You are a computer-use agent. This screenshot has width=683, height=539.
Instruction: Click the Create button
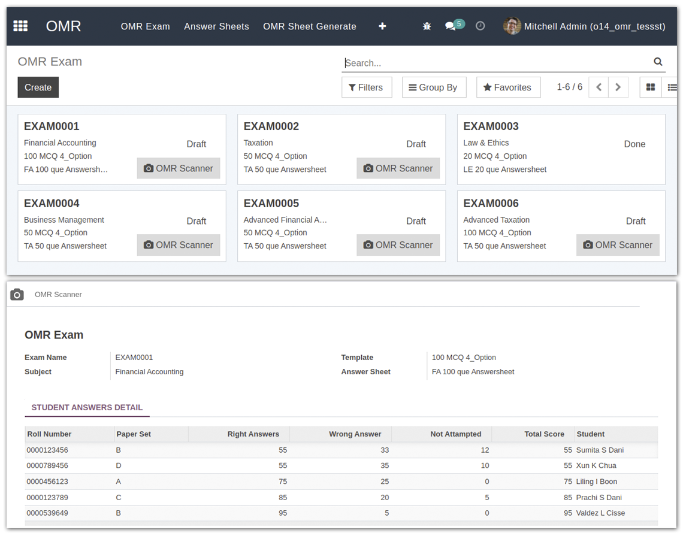(38, 87)
